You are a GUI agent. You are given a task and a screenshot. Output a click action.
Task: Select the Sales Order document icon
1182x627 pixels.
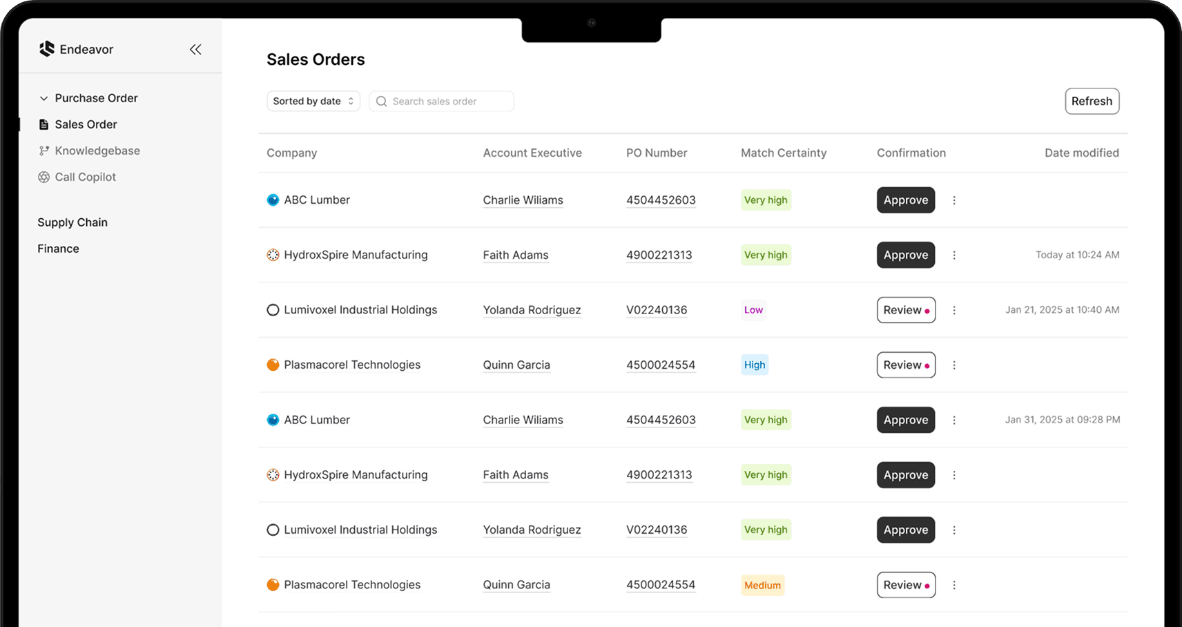pyautogui.click(x=43, y=124)
